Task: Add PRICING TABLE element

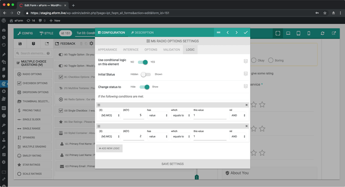Action: coord(34,110)
